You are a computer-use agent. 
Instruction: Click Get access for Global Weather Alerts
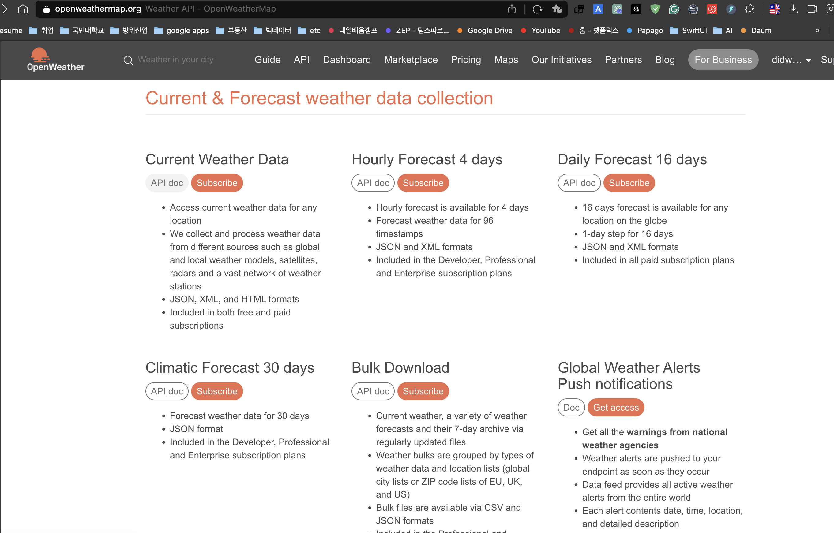coord(615,407)
